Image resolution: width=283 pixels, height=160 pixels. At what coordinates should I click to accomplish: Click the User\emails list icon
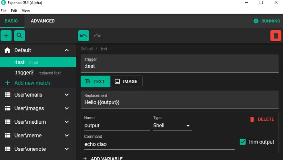click(7, 95)
